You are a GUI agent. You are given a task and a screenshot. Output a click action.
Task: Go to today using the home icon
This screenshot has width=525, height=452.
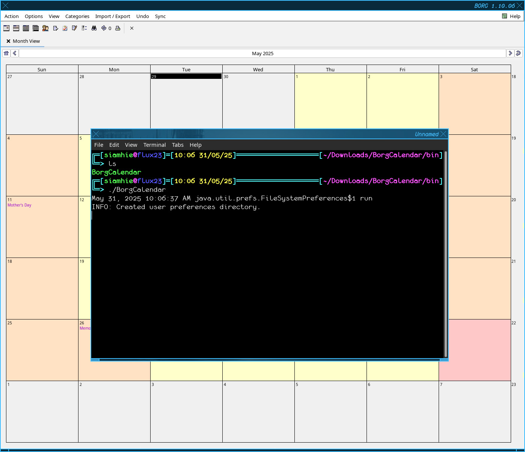6,53
